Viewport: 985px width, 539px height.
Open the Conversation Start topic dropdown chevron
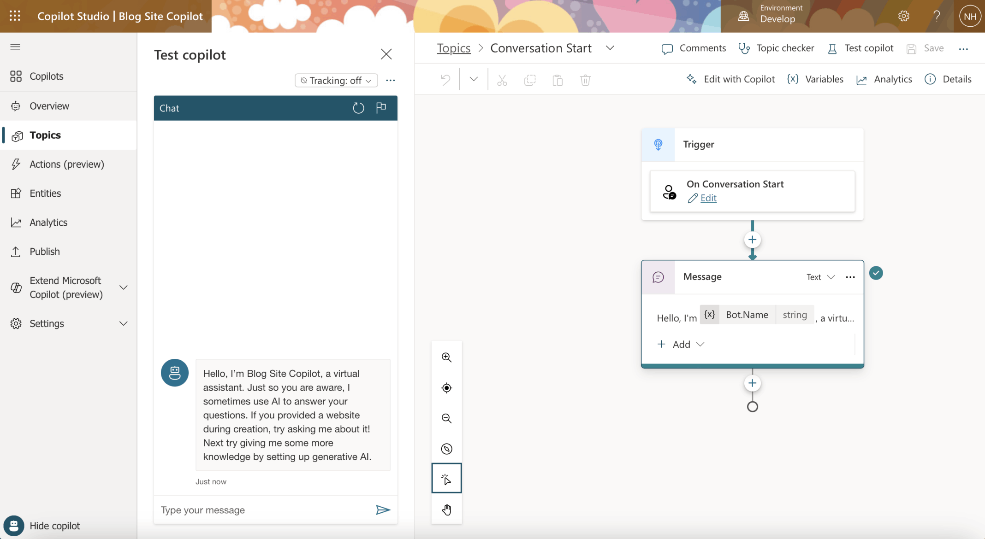(610, 48)
